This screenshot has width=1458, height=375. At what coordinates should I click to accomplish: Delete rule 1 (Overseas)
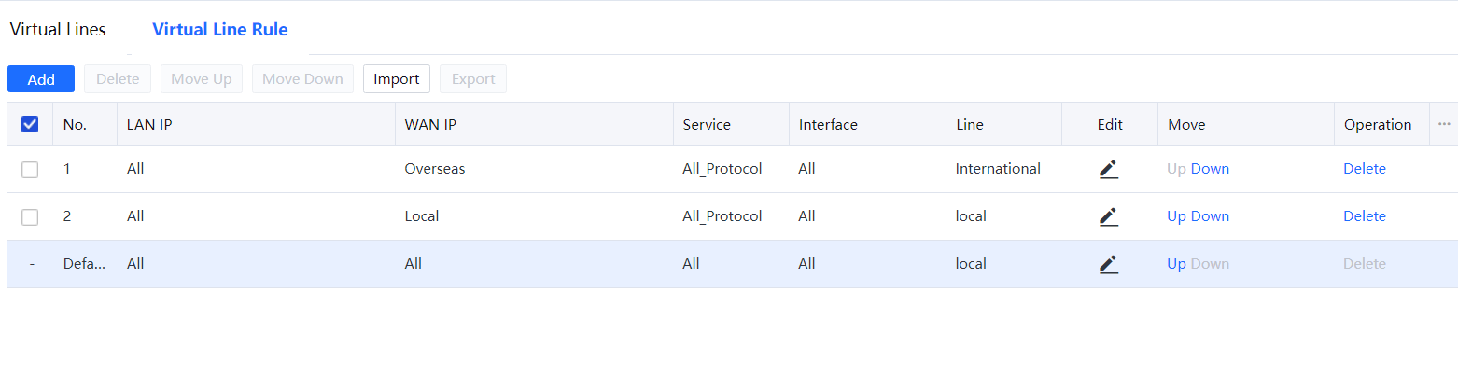(x=1365, y=169)
